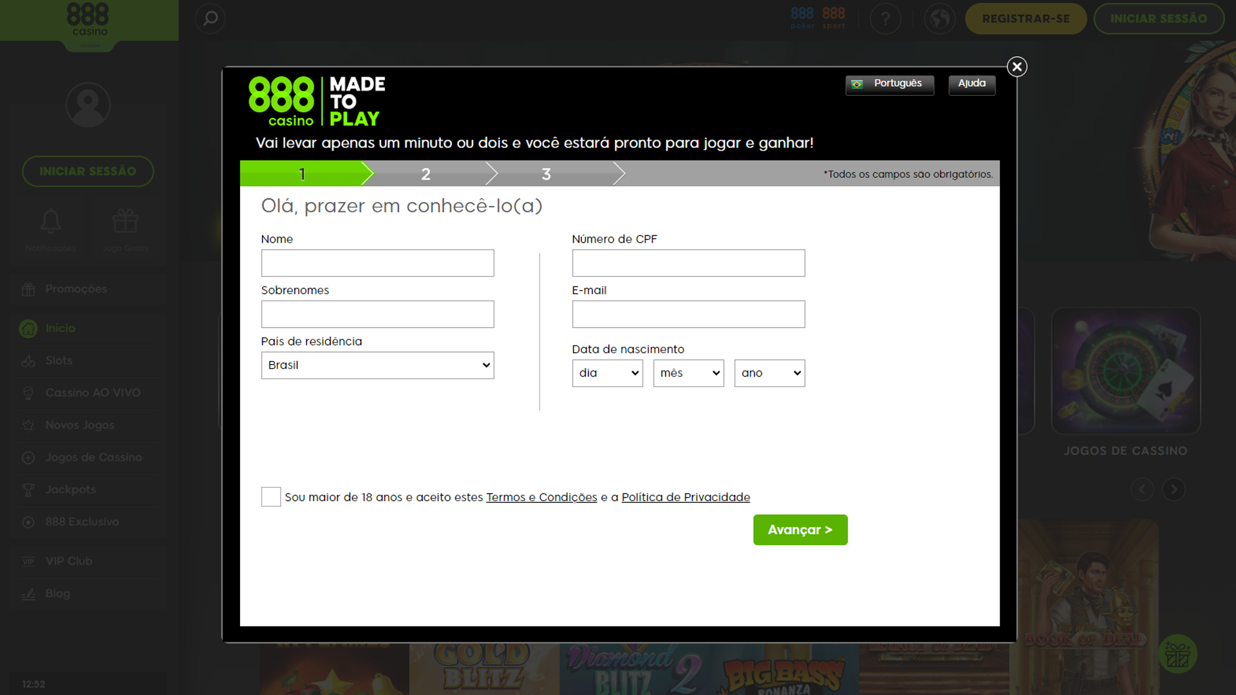Click the floating gift icon bottom right
The height and width of the screenshot is (695, 1236).
coord(1177,655)
